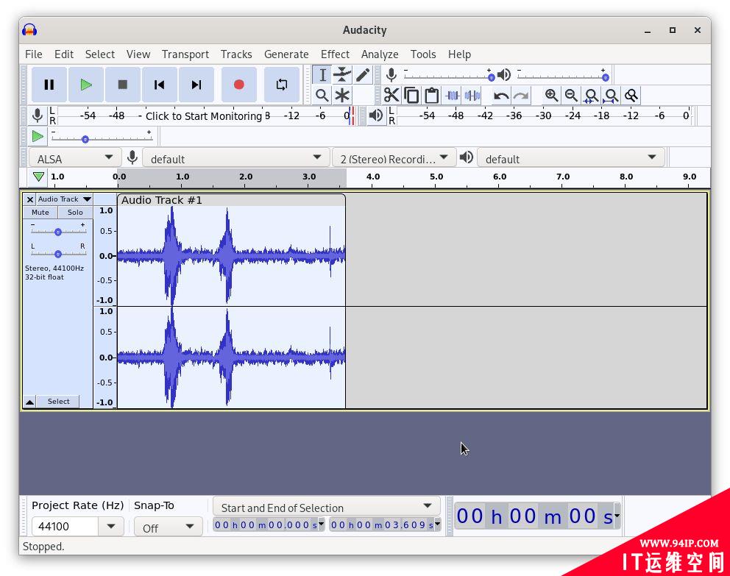Image resolution: width=730 pixels, height=576 pixels.
Task: Select the Envelope tool
Action: tap(342, 75)
